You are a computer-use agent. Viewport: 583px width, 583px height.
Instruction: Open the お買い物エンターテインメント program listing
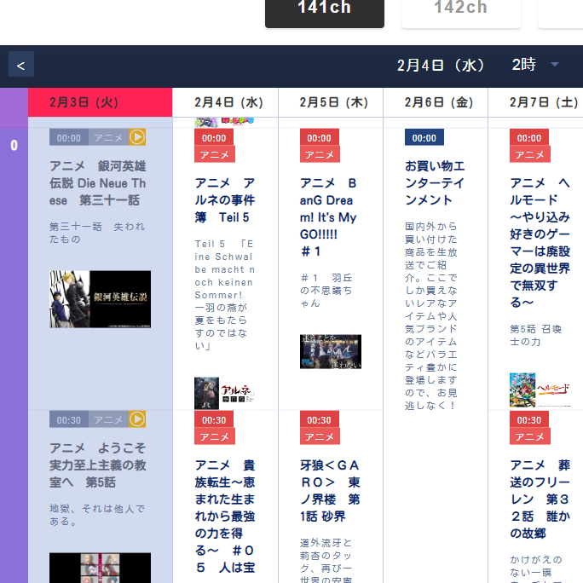coord(435,182)
